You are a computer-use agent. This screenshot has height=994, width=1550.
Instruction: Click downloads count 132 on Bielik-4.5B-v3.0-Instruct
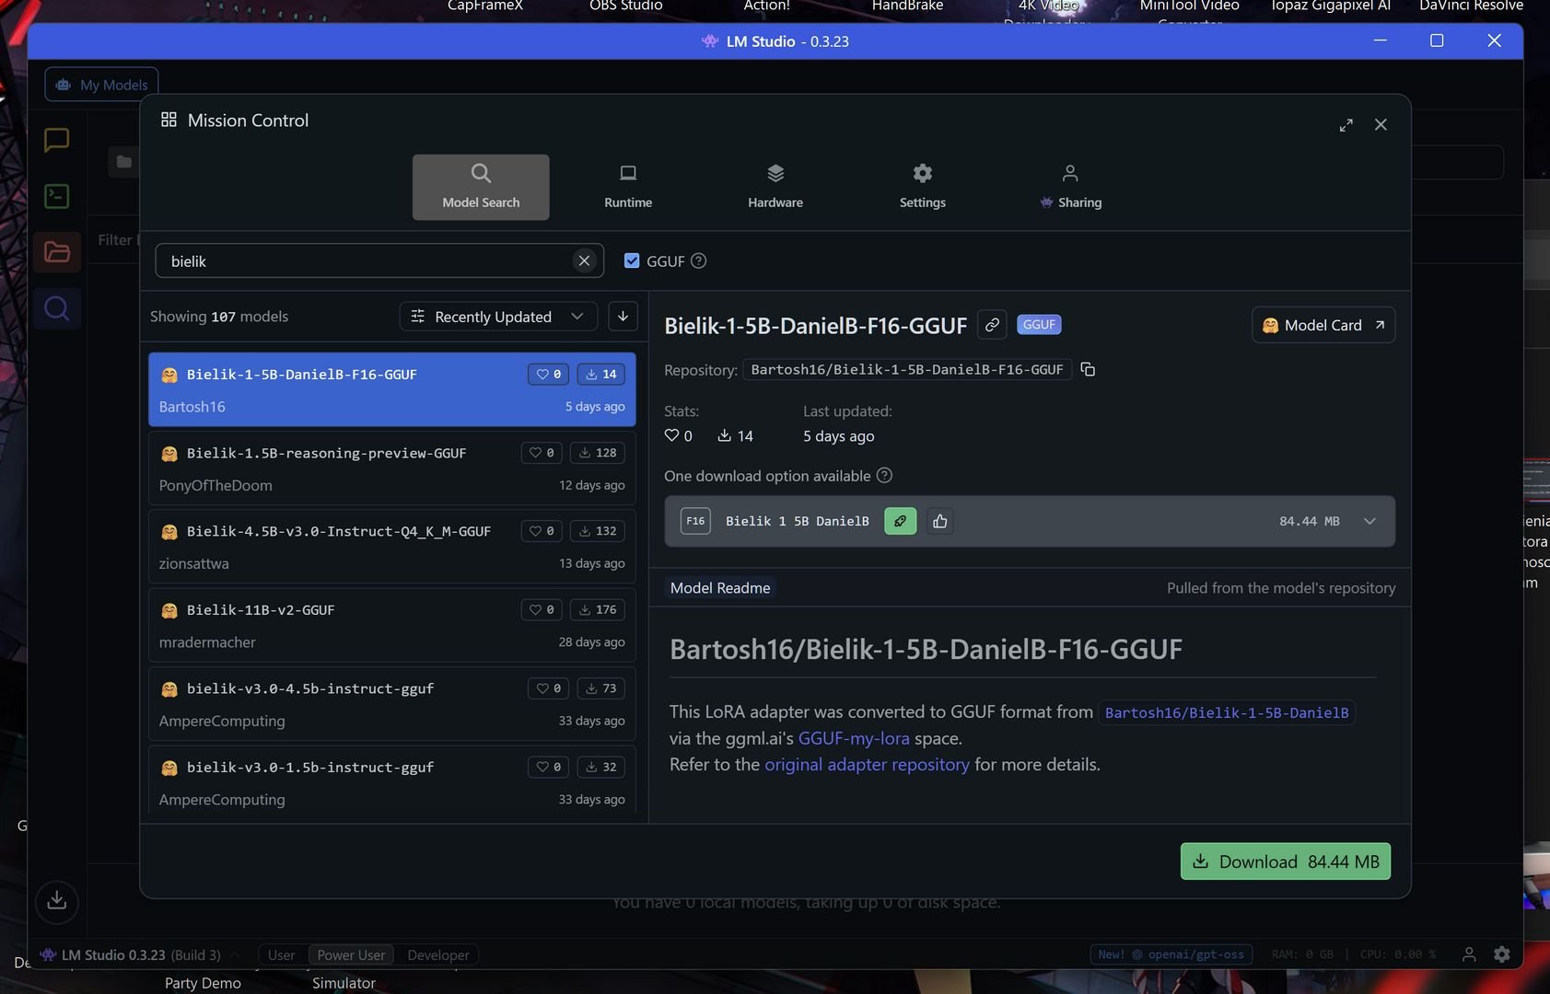[x=598, y=531]
